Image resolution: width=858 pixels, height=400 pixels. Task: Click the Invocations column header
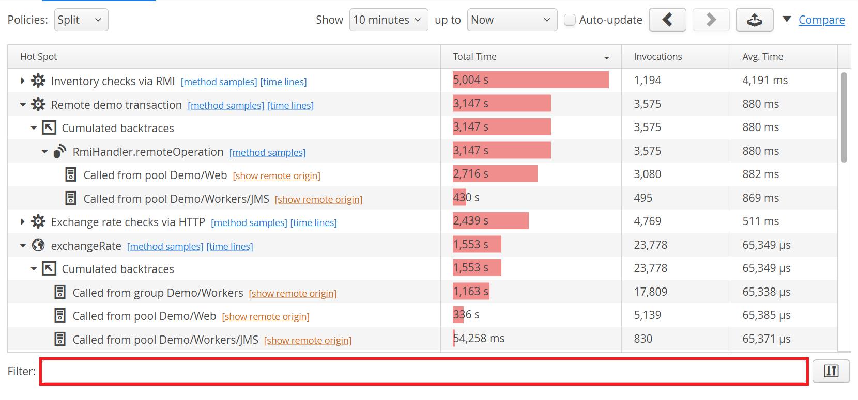657,57
